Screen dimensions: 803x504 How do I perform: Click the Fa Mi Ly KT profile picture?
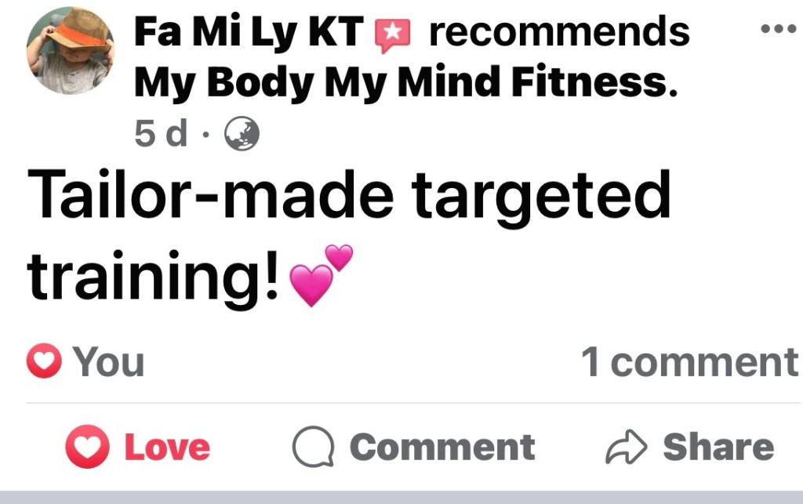click(71, 51)
